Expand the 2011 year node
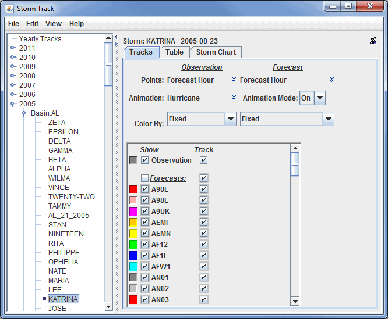Viewport: 388px width, 319px height. (x=13, y=48)
